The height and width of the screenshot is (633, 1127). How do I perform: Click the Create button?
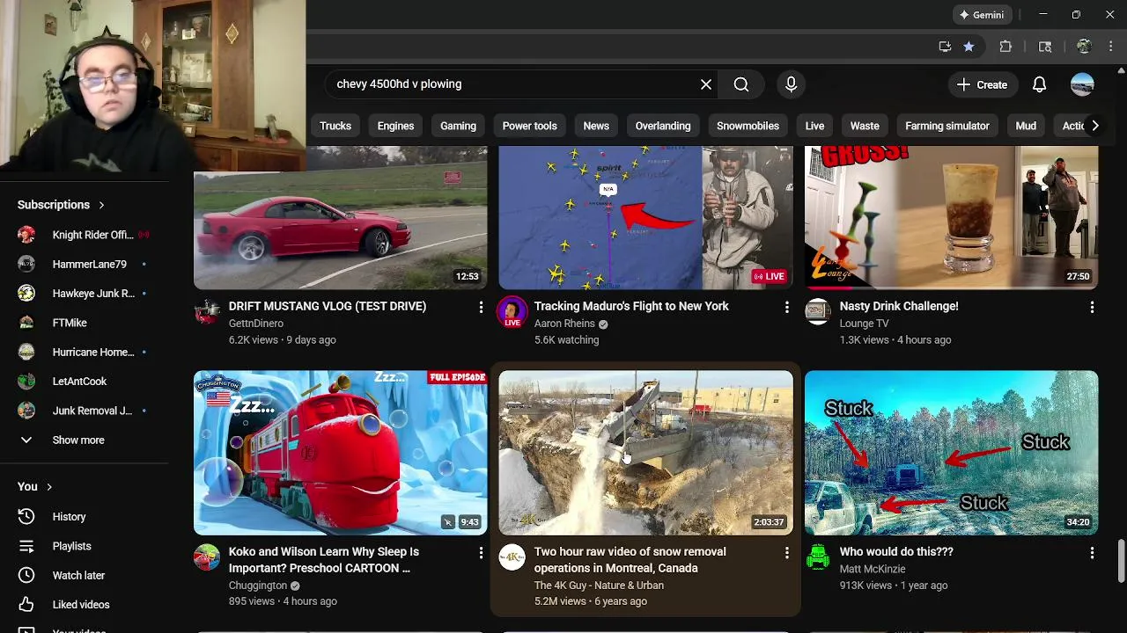982,84
